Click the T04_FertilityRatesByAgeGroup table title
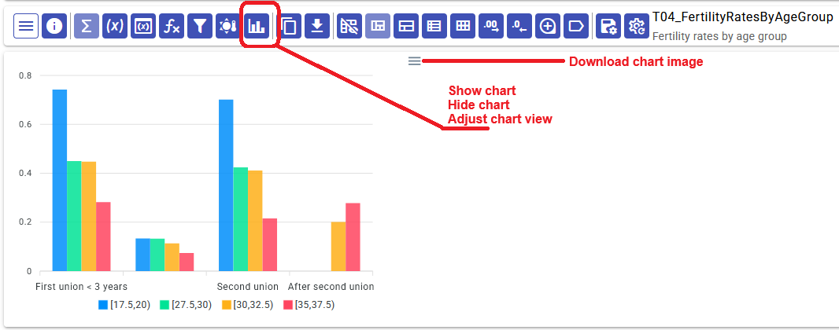Screen dimensions: 839x330 pyautogui.click(x=743, y=17)
